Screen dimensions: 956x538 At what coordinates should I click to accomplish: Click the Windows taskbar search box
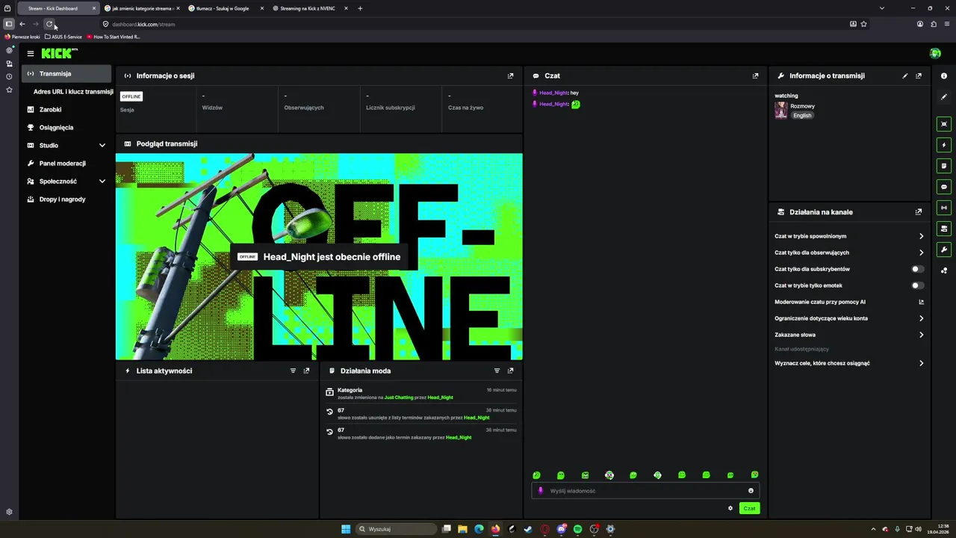[395, 529]
